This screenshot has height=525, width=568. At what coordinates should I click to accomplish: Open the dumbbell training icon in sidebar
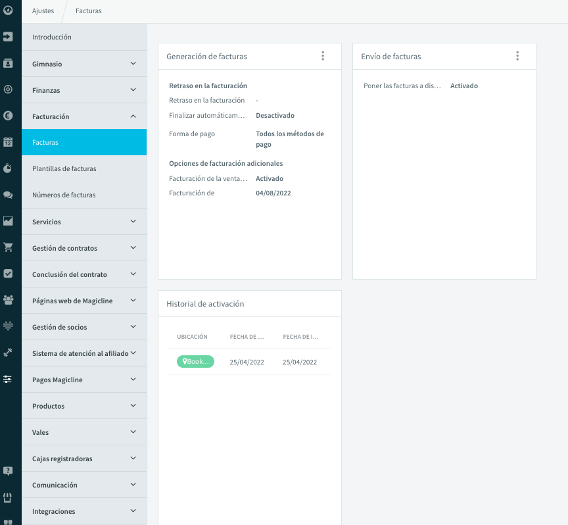(8, 353)
